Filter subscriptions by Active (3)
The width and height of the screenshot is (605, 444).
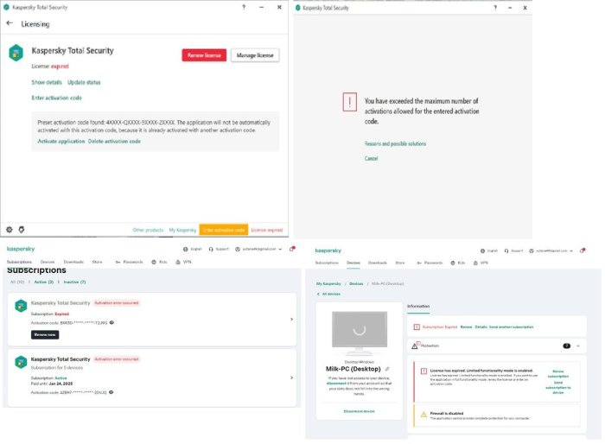pyautogui.click(x=43, y=282)
